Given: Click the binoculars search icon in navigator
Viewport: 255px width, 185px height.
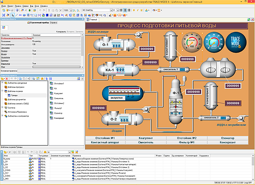Looking at the screenshot, I should pyautogui.click(x=42, y=79).
